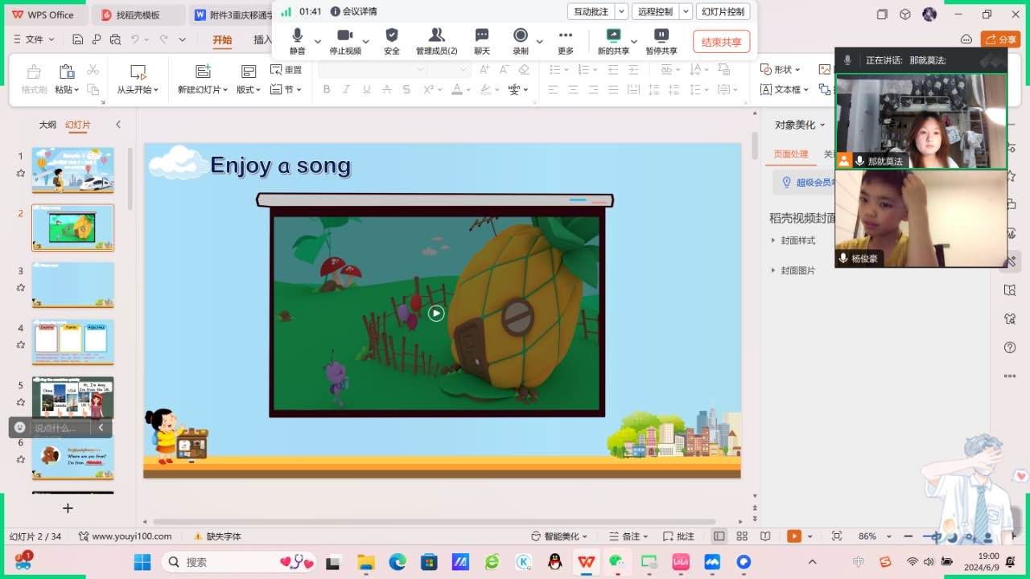Play the video on the slide
This screenshot has width=1030, height=579.
pos(436,314)
